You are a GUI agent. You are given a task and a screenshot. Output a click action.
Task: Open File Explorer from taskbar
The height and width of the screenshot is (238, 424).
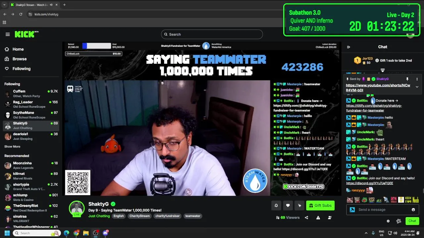[86, 233]
